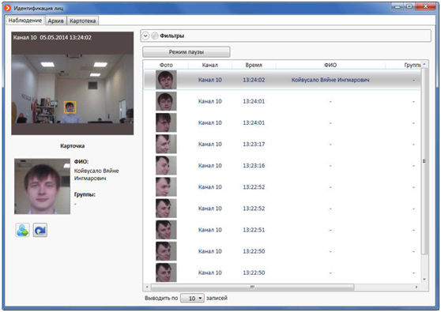Open the records count dropdown showing 10

192,299
